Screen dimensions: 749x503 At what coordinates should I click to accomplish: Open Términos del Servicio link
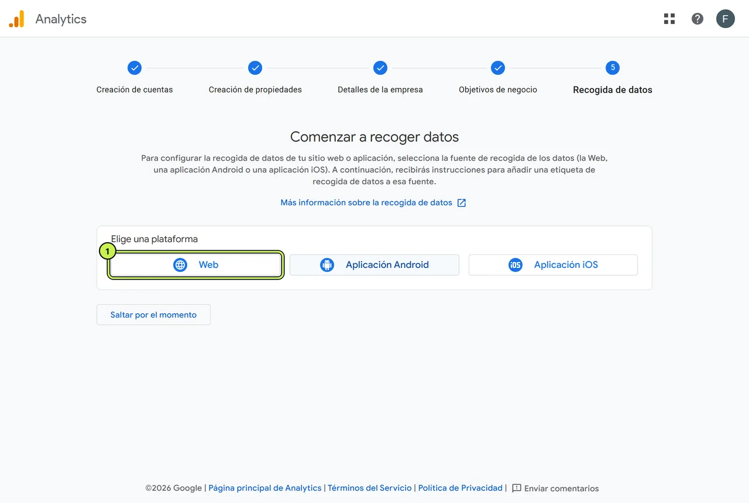pos(370,488)
